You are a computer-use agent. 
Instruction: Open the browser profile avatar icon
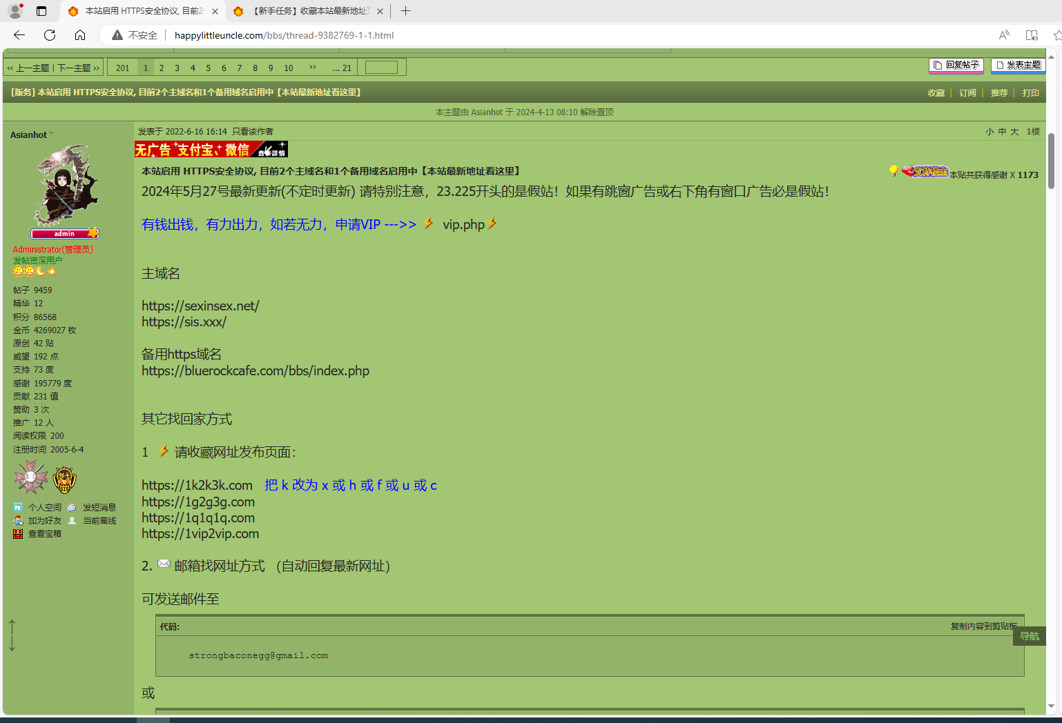pos(15,11)
